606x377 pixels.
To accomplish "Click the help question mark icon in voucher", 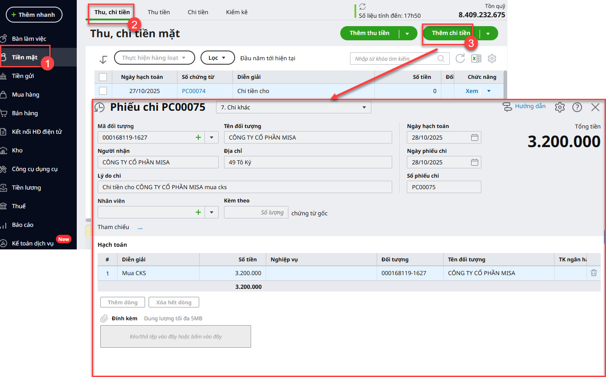I will pos(577,107).
